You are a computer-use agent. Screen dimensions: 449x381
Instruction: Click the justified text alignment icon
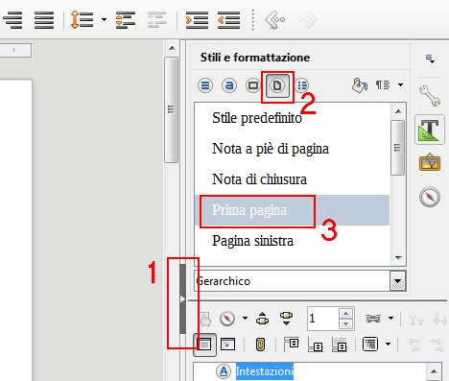click(44, 20)
